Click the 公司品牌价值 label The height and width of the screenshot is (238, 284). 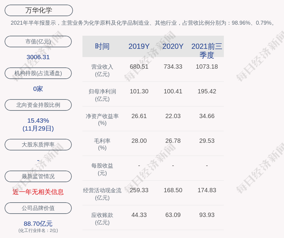pos(38,208)
